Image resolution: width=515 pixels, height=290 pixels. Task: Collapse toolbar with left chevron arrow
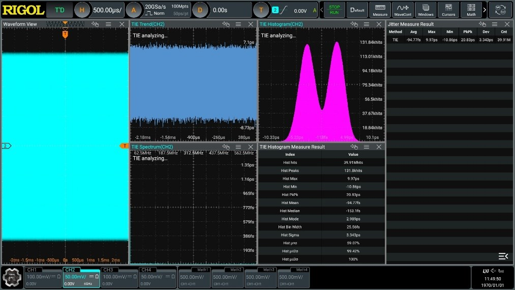click(x=321, y=10)
